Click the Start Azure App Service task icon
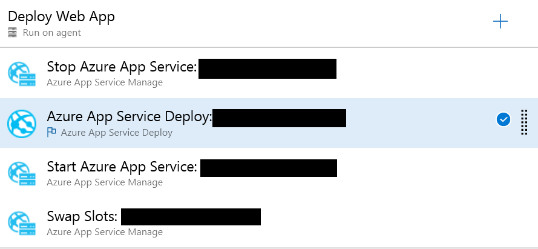 coord(22,173)
